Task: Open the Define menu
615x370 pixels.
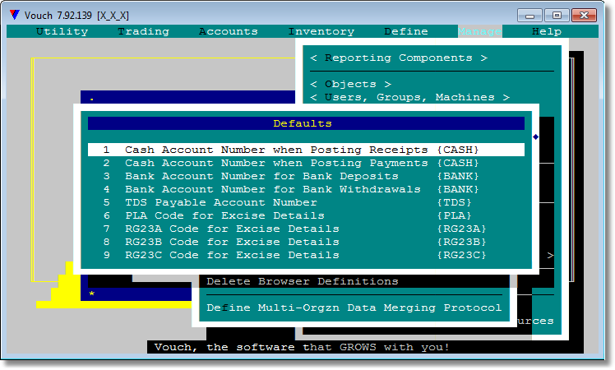Action: pyautogui.click(x=406, y=31)
